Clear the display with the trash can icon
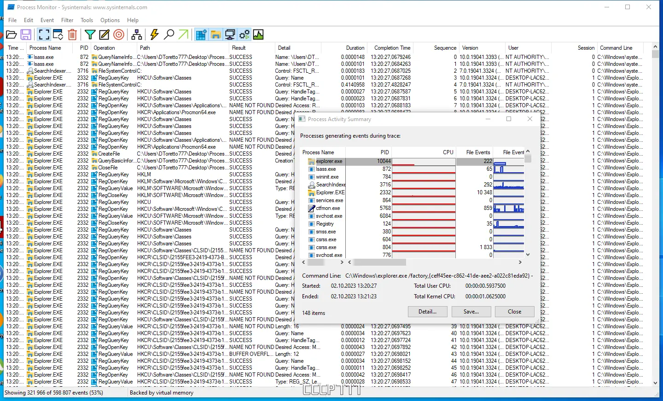663x401 pixels. (72, 35)
